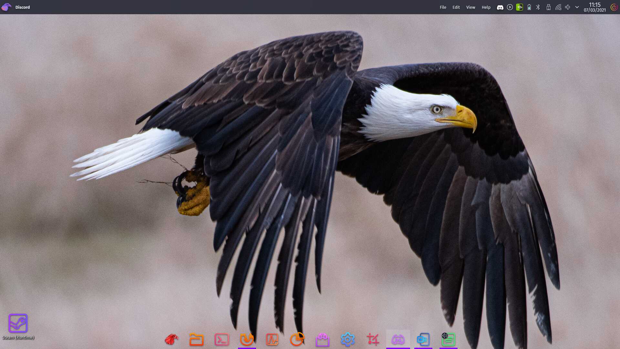This screenshot has width=620, height=349.
Task: Open the NVIDIA tray icon
Action: click(519, 7)
